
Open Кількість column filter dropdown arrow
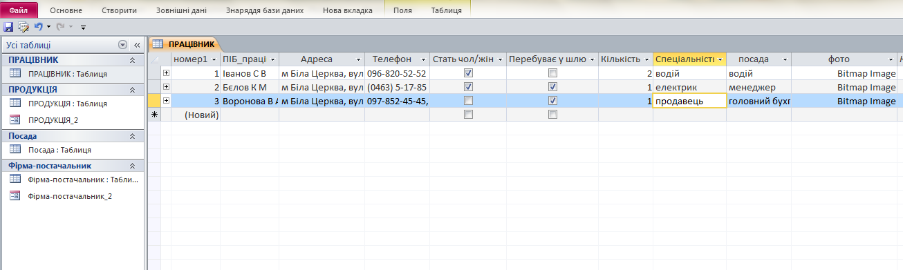647,60
